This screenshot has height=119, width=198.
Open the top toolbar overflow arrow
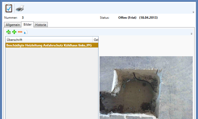193,12
